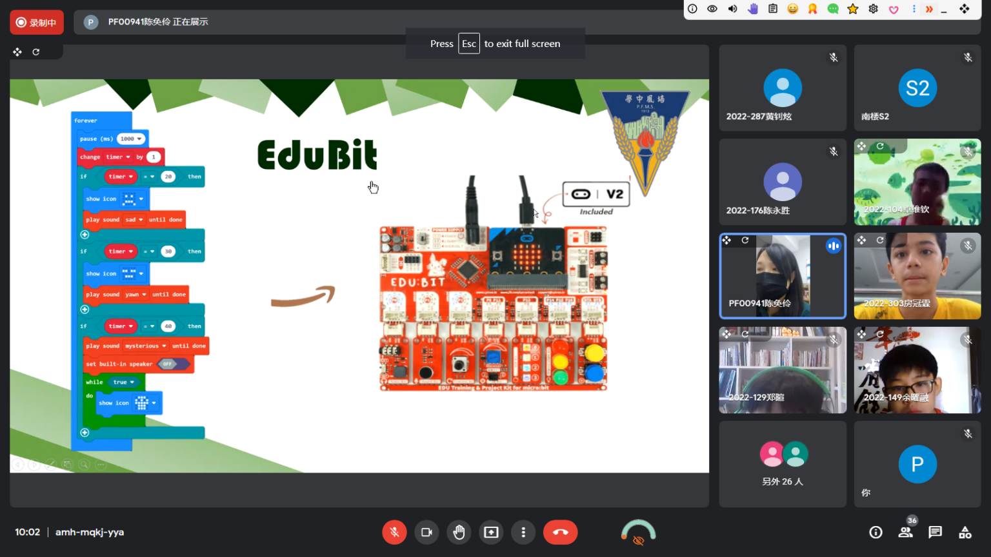Raise hand using the bottom hand button
991x557 pixels.
(459, 533)
